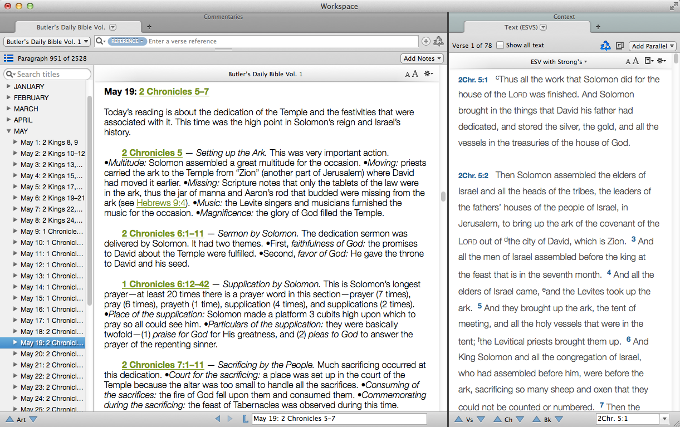The height and width of the screenshot is (427, 680).
Task: Expand the APRIL section
Action: [8, 120]
